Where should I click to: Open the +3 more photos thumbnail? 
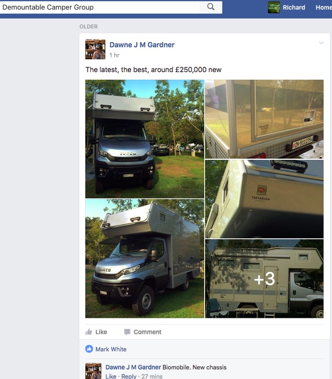264,279
